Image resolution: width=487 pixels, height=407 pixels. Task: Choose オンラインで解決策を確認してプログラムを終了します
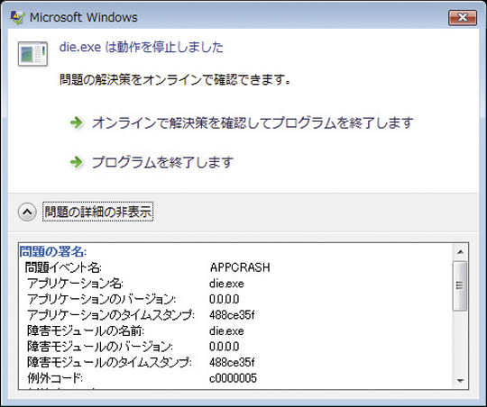click(x=253, y=122)
